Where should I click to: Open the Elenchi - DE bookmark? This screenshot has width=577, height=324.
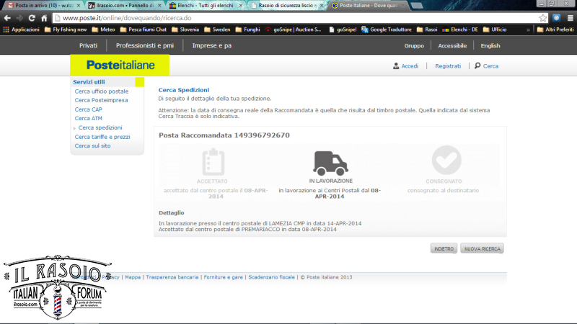click(460, 30)
